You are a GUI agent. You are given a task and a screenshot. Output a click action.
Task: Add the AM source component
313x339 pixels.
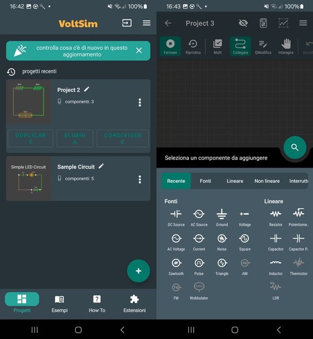tap(245, 267)
